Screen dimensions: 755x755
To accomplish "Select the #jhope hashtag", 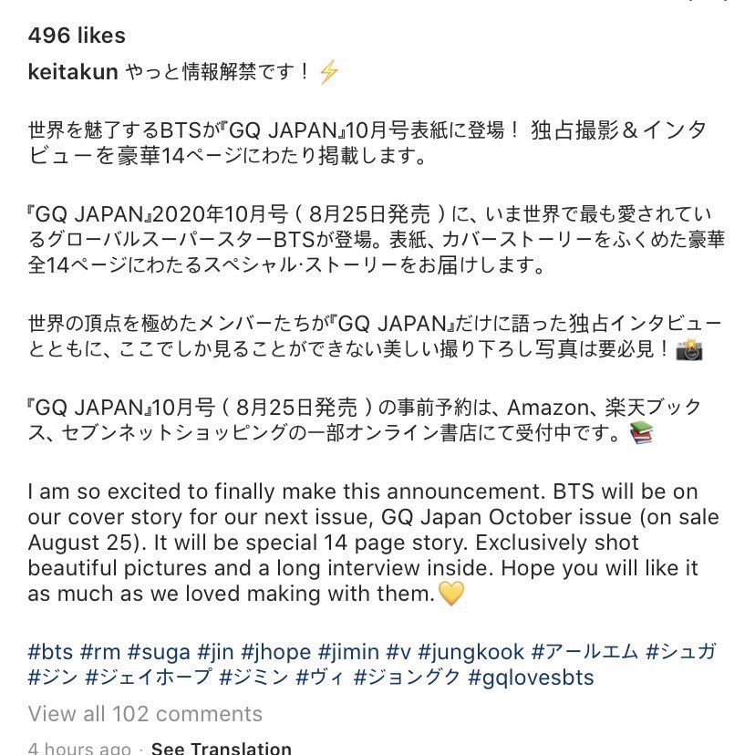I will pos(276,653).
